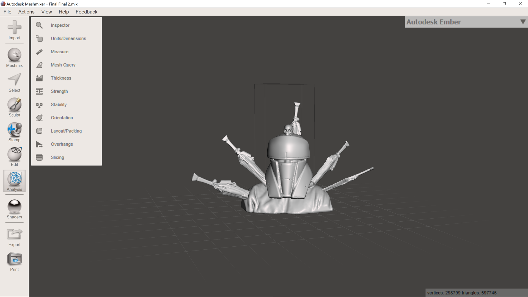528x297 pixels.
Task: Choose Inspector from the Analysis list
Action: coord(60,25)
